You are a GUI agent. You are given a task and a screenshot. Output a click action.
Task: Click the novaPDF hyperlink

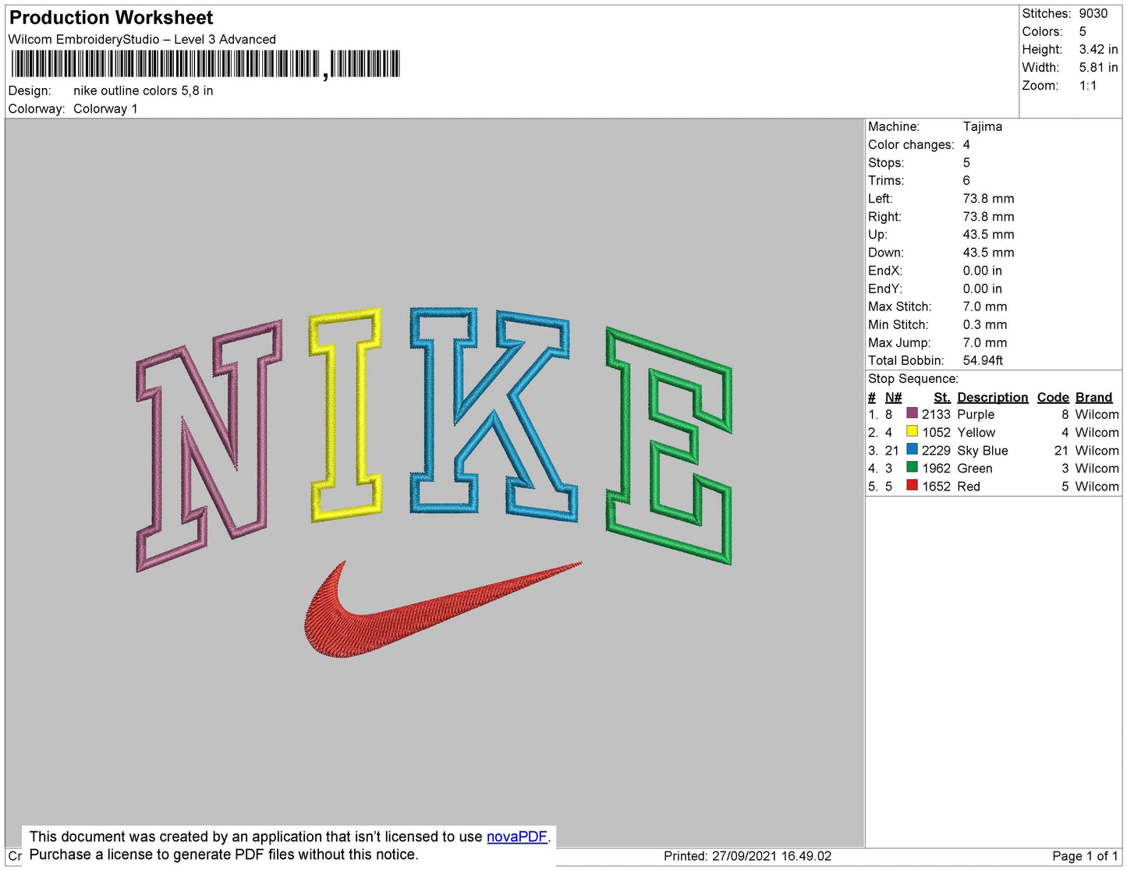tap(517, 837)
